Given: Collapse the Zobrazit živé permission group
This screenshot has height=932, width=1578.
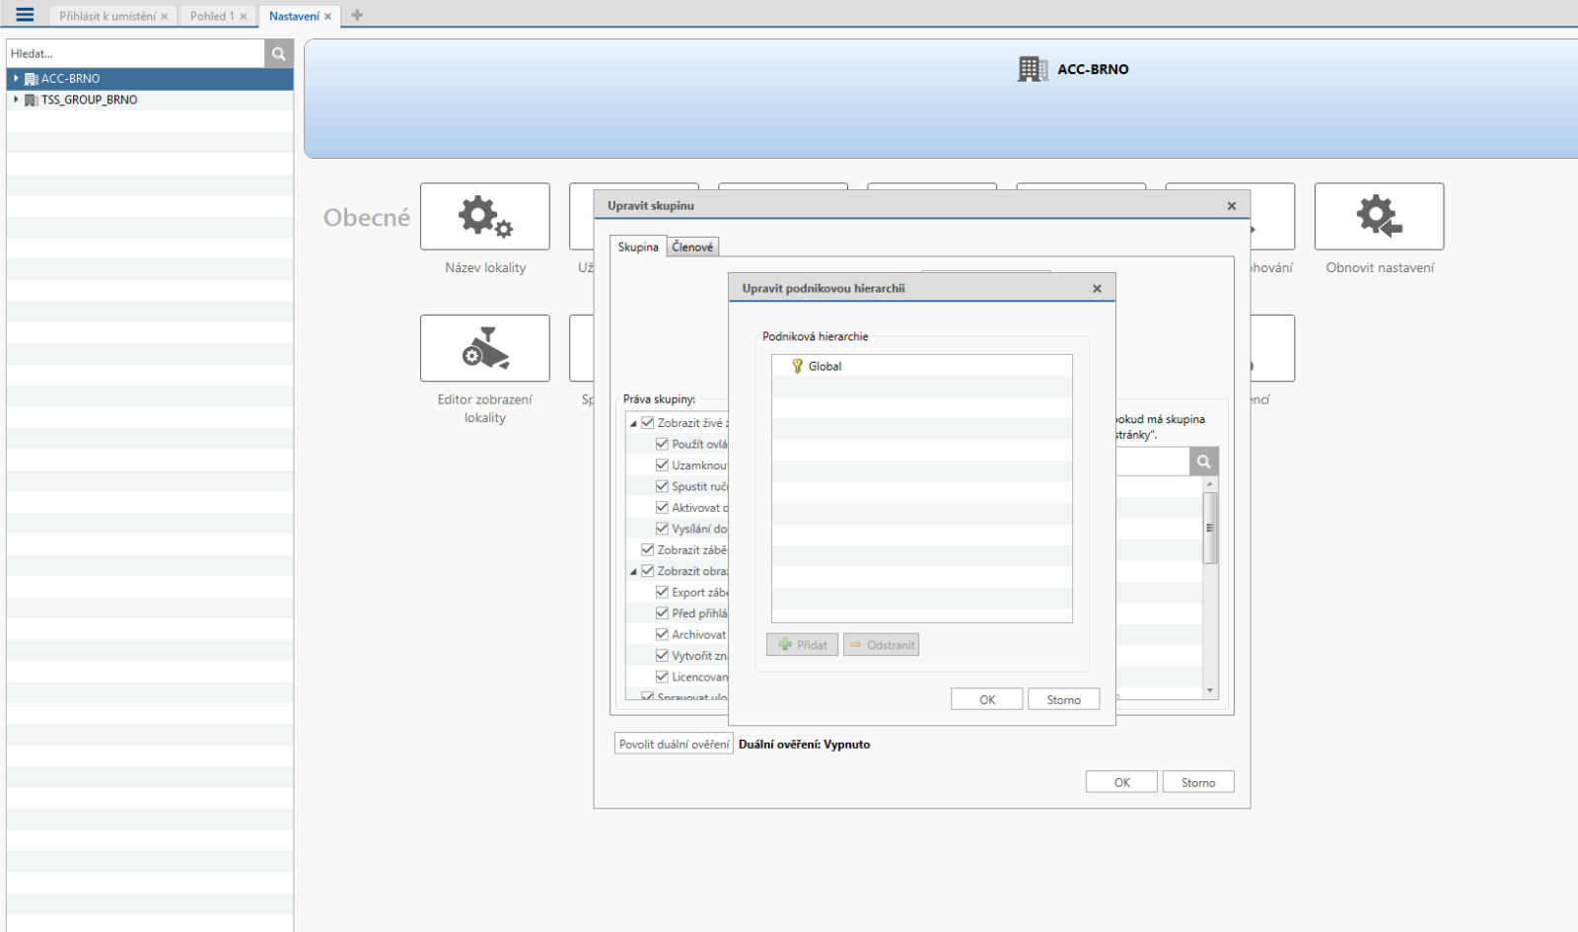Looking at the screenshot, I should pyautogui.click(x=633, y=423).
